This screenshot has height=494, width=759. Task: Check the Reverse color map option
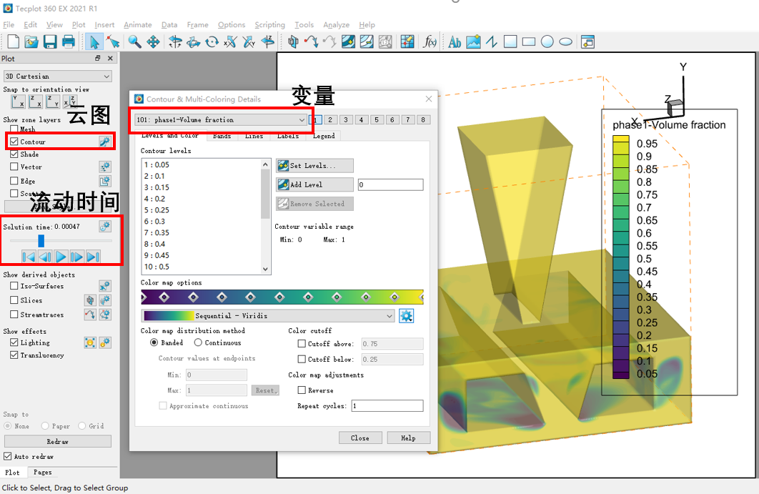(302, 390)
